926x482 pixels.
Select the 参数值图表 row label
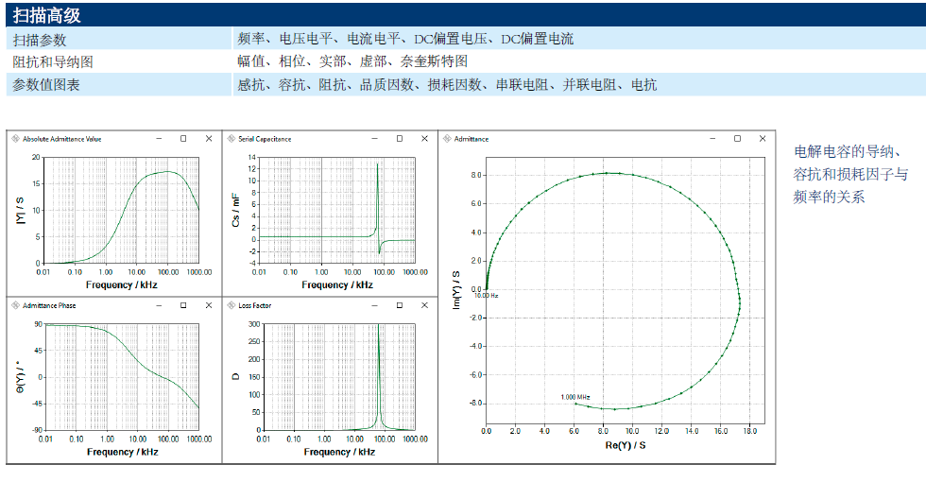coord(46,85)
